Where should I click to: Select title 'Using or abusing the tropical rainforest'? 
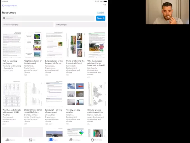click(75, 62)
